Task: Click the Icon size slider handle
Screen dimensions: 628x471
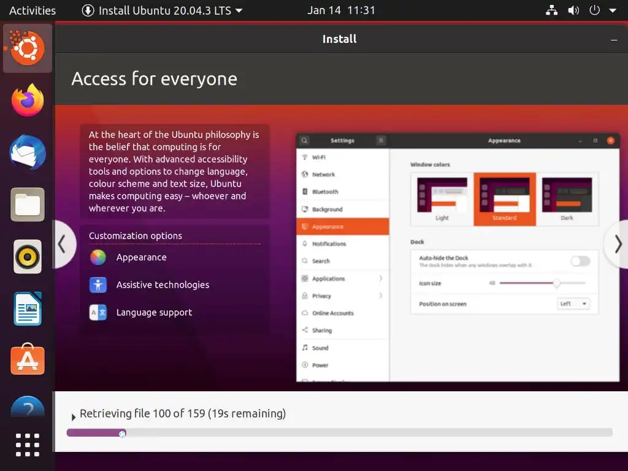Action: click(x=556, y=283)
